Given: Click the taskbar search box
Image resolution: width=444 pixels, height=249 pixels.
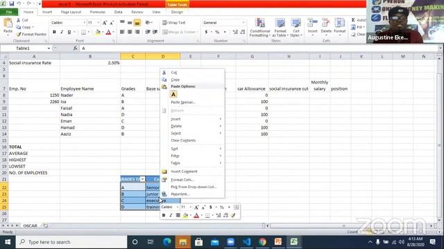Looking at the screenshot, I should pyautogui.click(x=71, y=242).
